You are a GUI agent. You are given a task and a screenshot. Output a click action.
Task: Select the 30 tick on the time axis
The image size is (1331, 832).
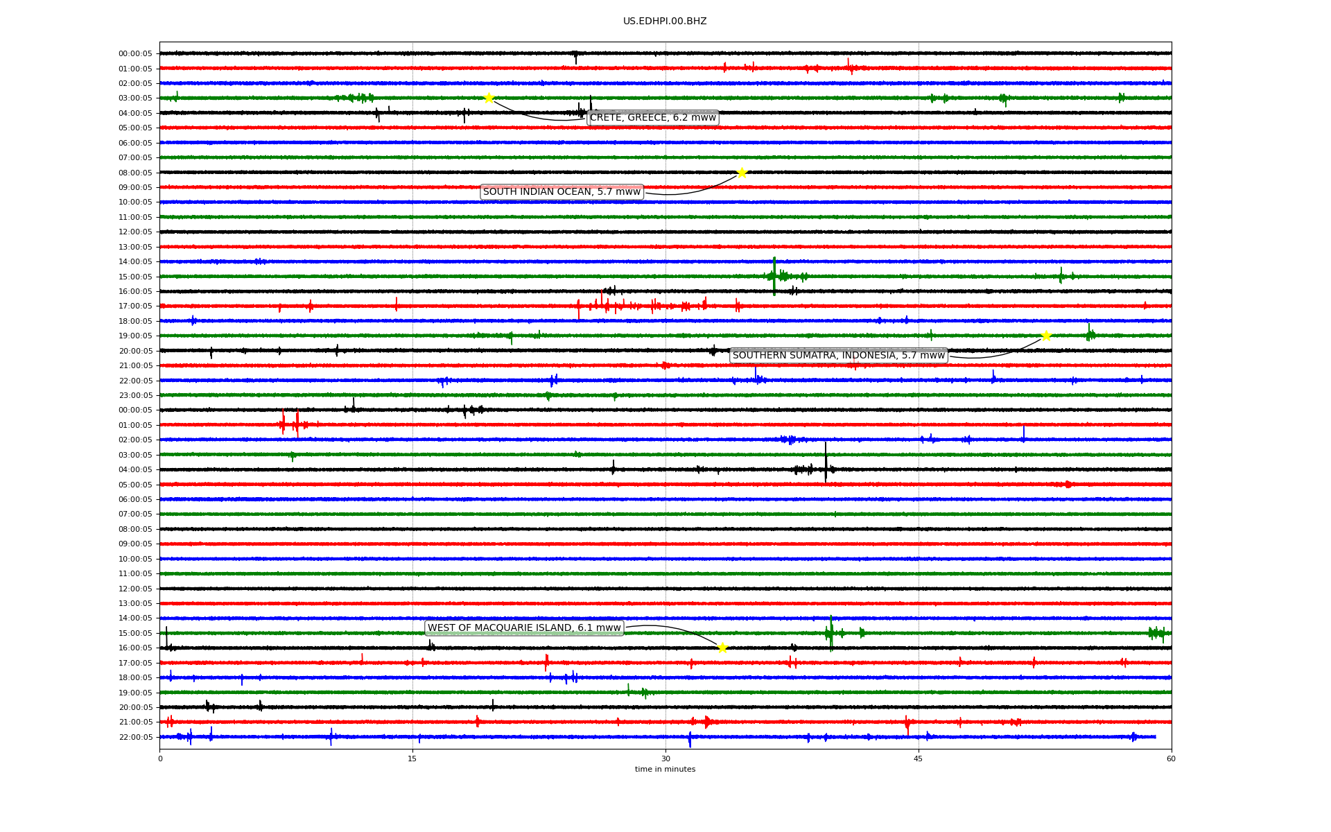pos(665,759)
